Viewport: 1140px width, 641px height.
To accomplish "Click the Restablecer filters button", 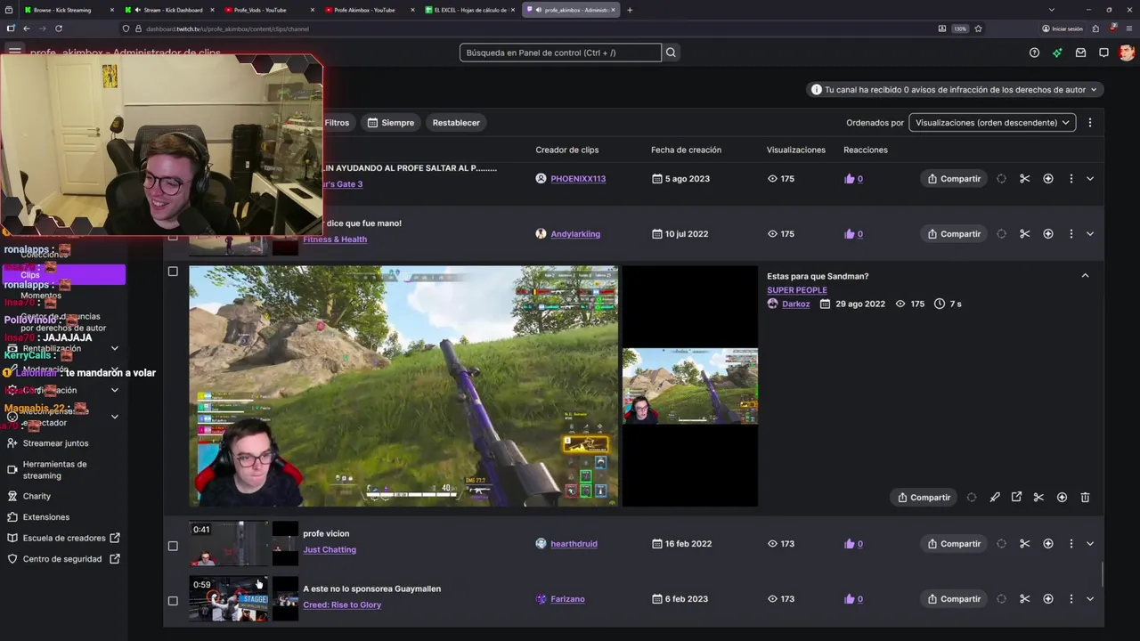I will [x=456, y=123].
